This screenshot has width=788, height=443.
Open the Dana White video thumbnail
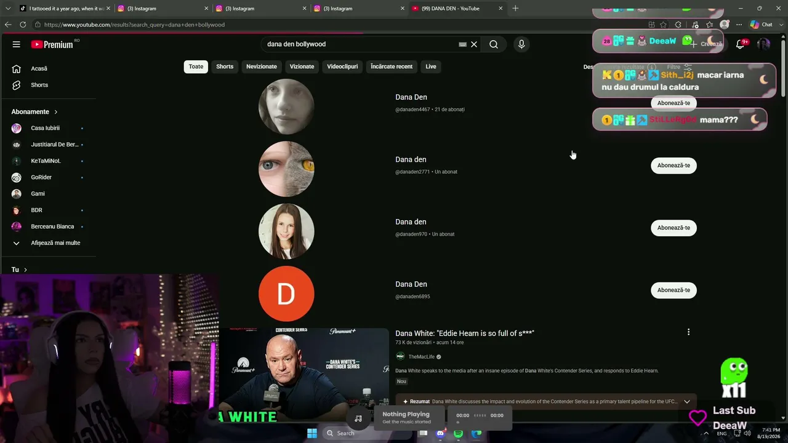[x=304, y=375]
